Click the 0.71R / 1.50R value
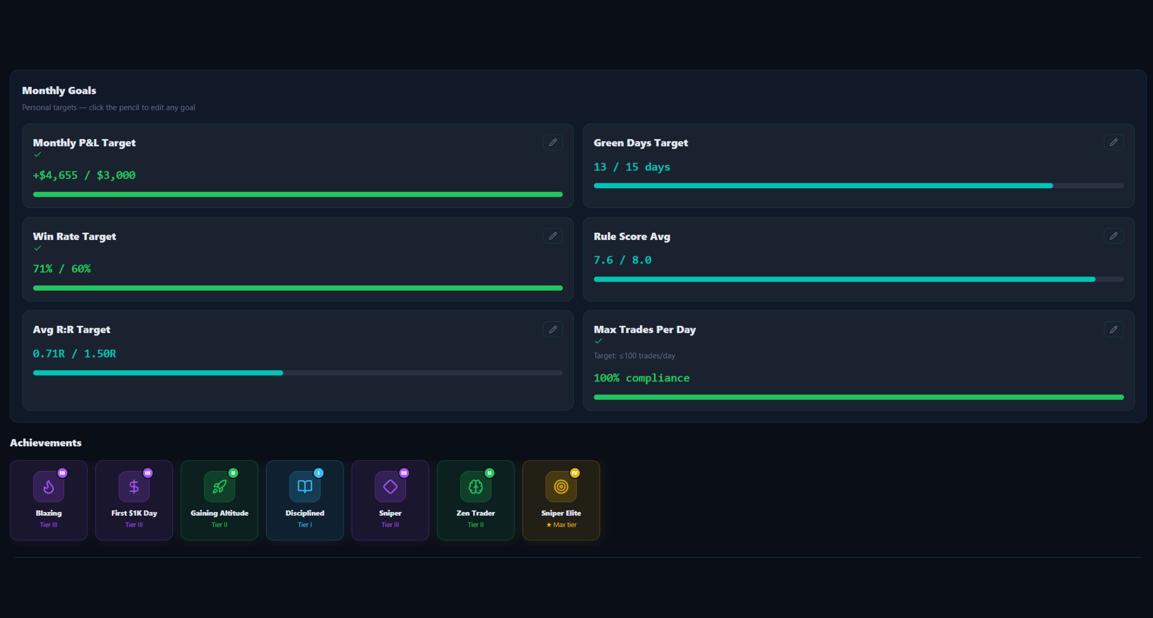Viewport: 1153px width, 618px height. click(74, 354)
